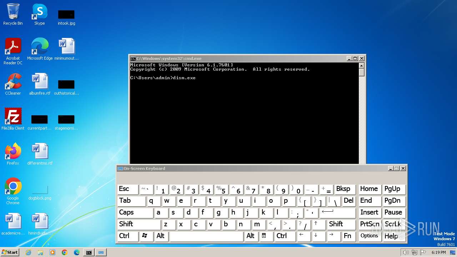Click the Enter key on the keyboard
457x257 pixels.
click(x=338, y=212)
